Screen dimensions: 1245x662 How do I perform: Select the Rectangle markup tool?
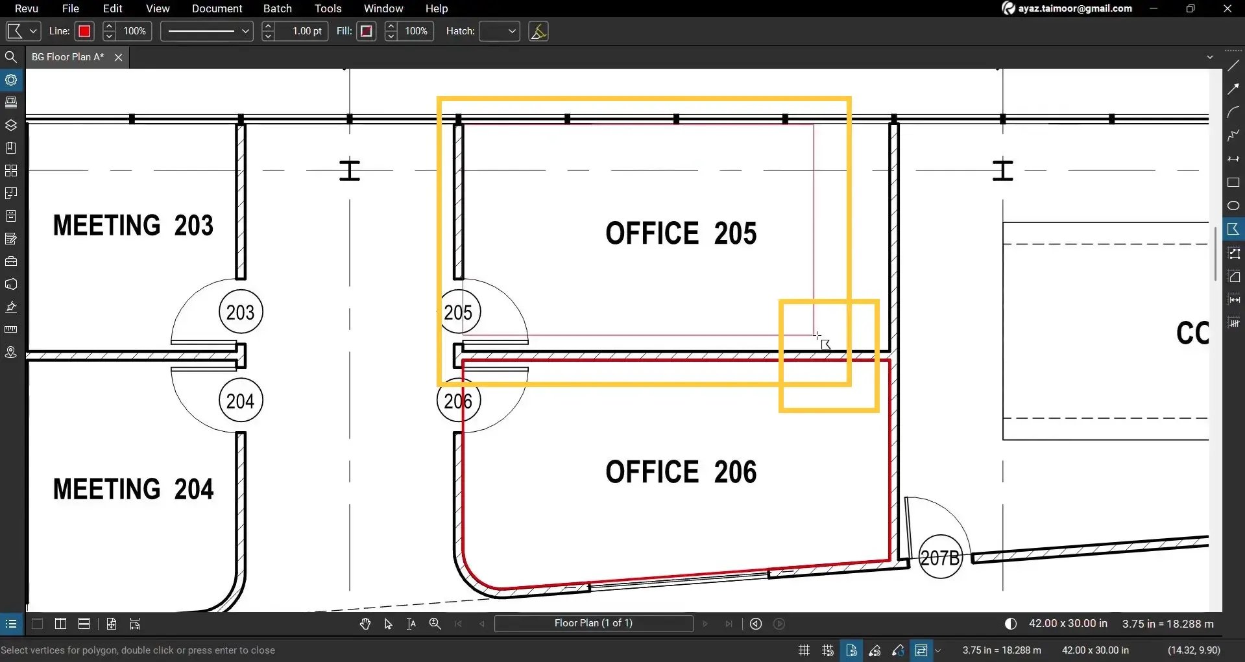(x=1233, y=182)
